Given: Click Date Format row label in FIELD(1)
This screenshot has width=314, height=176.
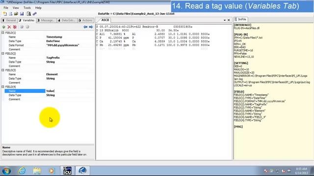Looking at the screenshot, I should (16, 45).
